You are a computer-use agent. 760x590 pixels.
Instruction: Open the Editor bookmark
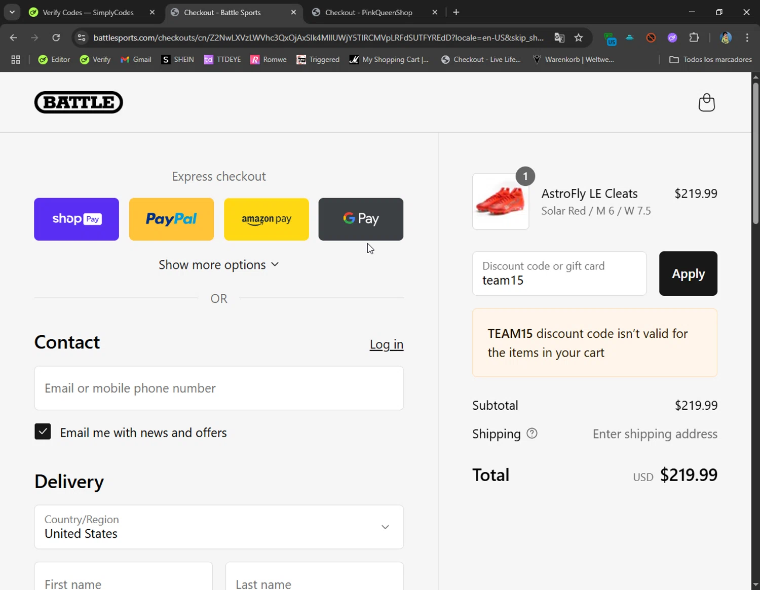point(54,60)
